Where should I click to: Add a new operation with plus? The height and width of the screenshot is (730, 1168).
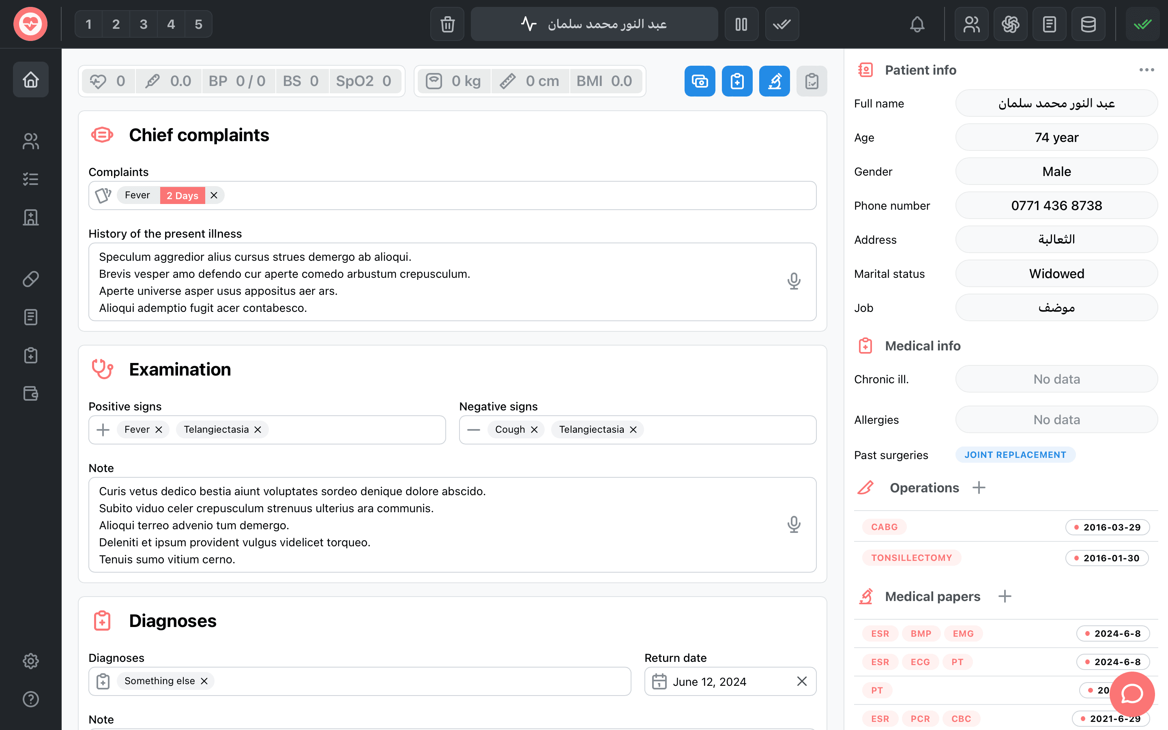click(979, 487)
